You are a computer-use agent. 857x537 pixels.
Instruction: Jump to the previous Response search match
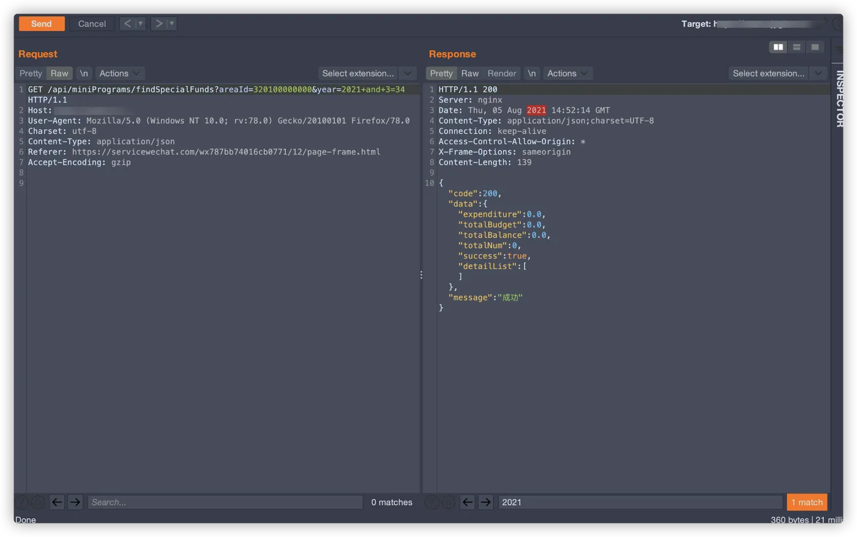coord(468,502)
